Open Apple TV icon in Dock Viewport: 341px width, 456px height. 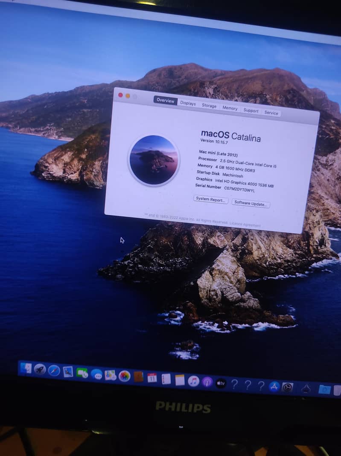pyautogui.click(x=221, y=383)
